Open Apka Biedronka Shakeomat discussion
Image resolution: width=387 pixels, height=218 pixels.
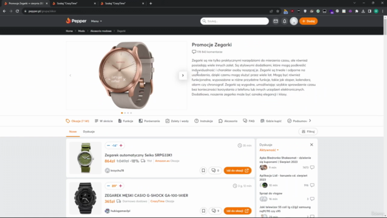(x=285, y=160)
